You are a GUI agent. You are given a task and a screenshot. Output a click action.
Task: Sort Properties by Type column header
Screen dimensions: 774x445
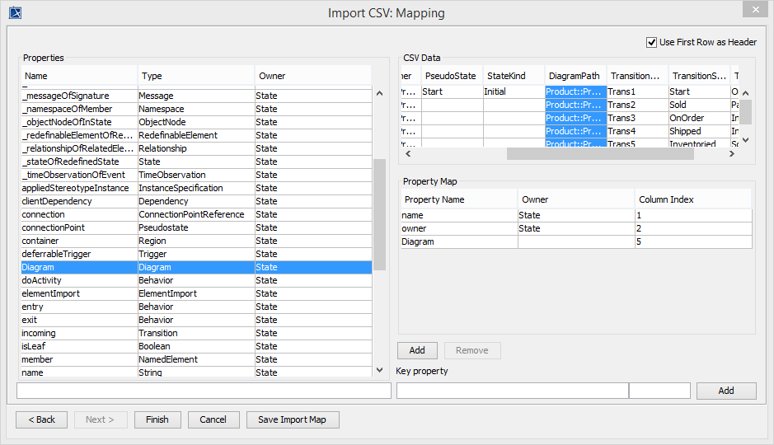[x=195, y=76]
